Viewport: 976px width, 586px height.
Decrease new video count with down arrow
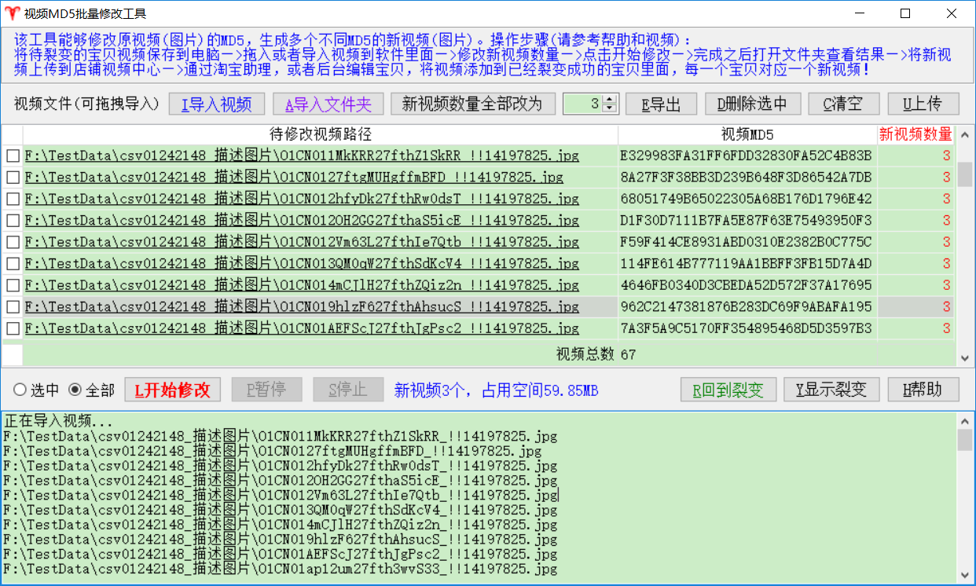click(x=610, y=108)
